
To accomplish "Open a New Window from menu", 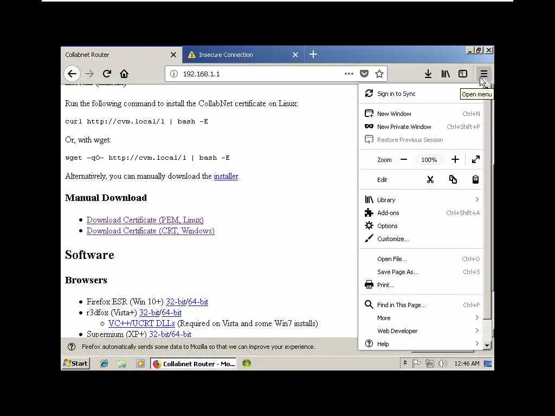I will [x=421, y=114].
